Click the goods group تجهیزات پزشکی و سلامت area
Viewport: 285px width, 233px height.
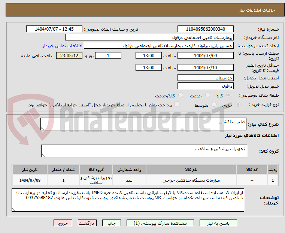[x=144, y=151]
